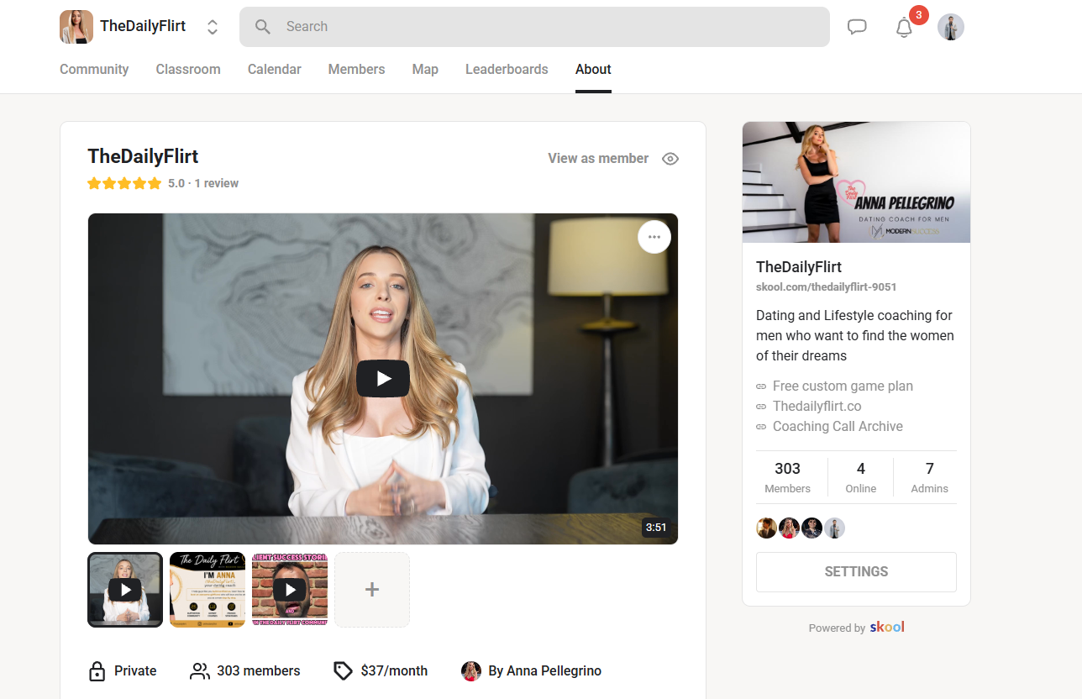Click the link icon beside Thedailyflirt.co
This screenshot has height=699, width=1082.
click(761, 407)
